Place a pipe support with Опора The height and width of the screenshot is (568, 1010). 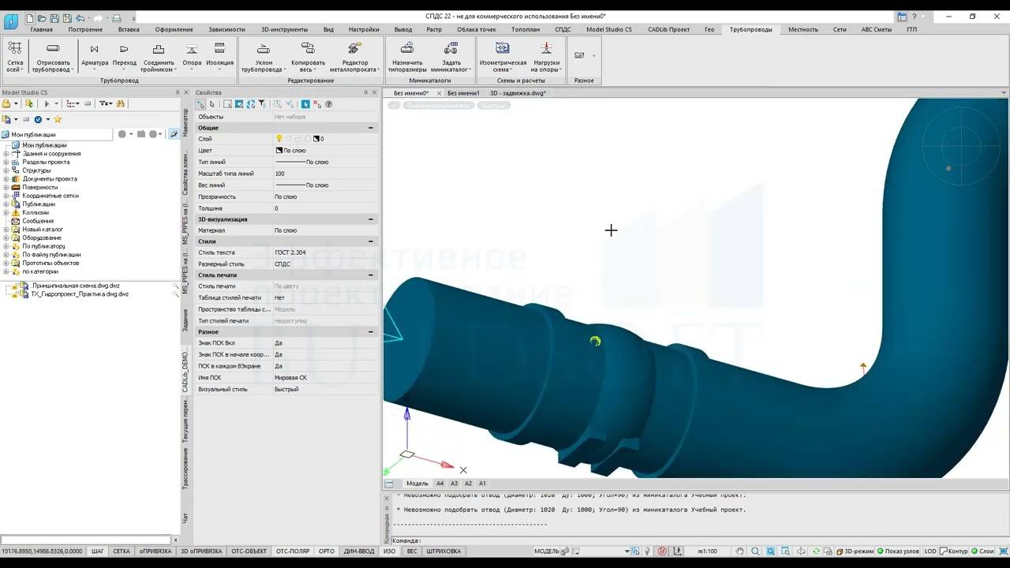pyautogui.click(x=192, y=57)
